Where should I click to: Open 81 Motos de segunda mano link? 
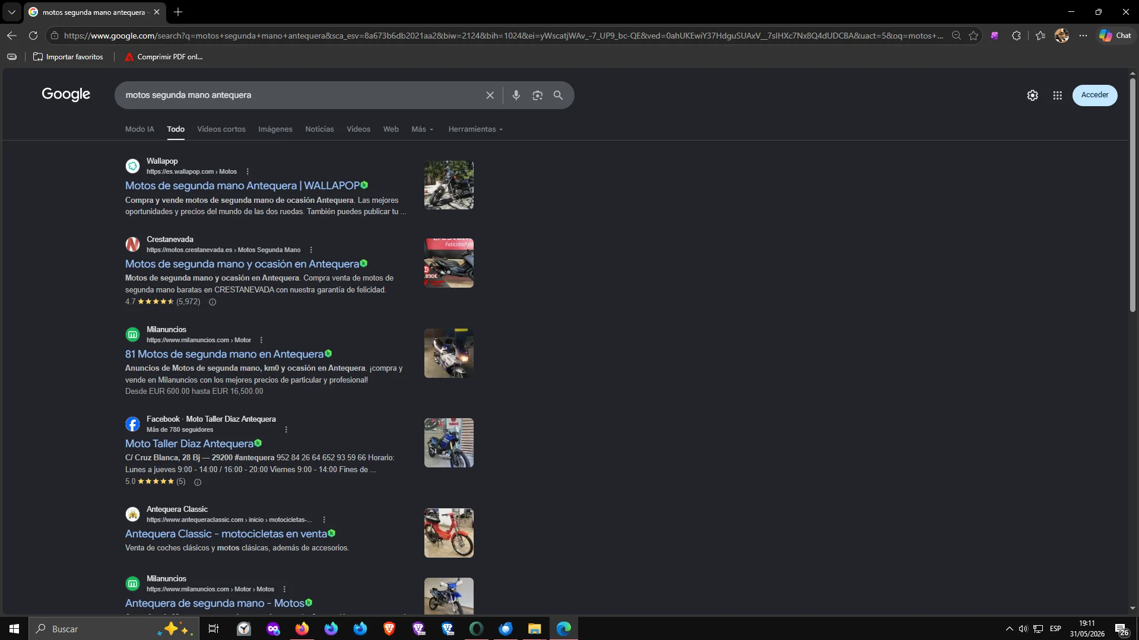click(224, 354)
